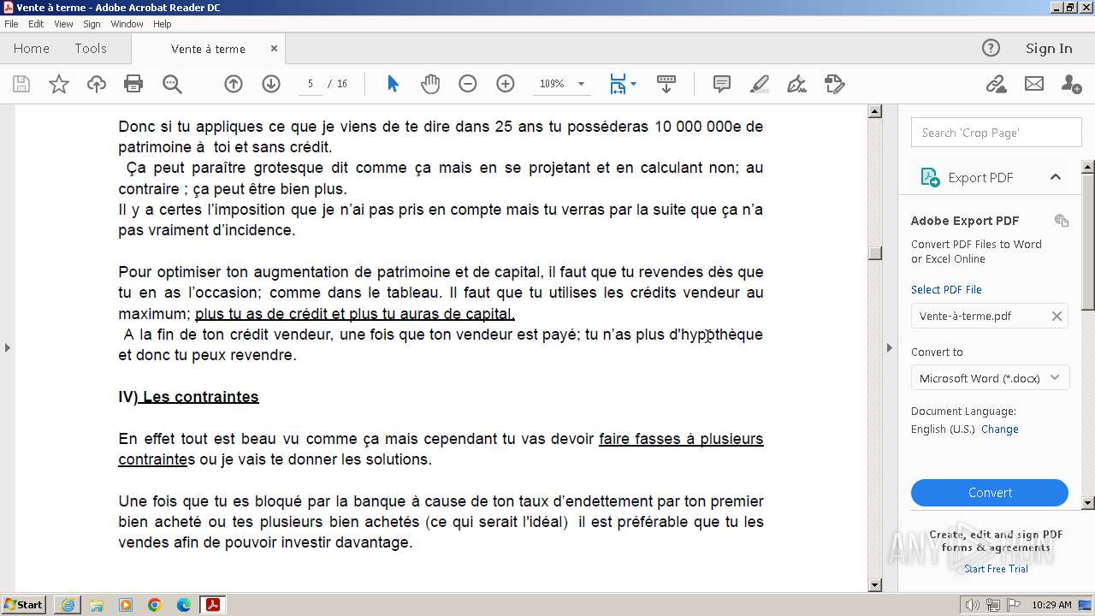Remove selected Vente-à-terme.pdf file

tap(1057, 316)
